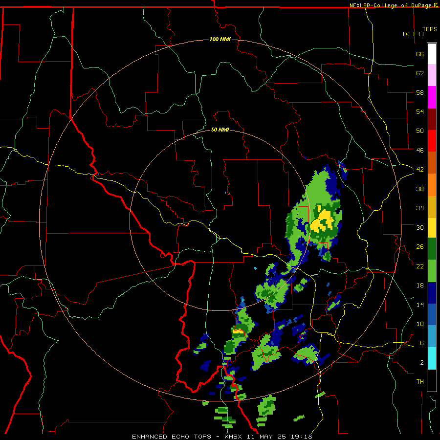The image size is (440, 440).
Task: Click the 46 legend value label
Action: (420, 150)
